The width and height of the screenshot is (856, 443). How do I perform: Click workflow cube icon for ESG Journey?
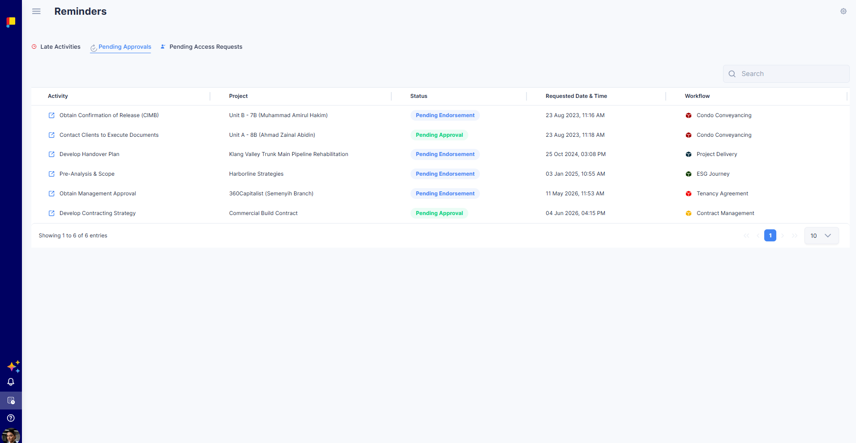(x=689, y=174)
